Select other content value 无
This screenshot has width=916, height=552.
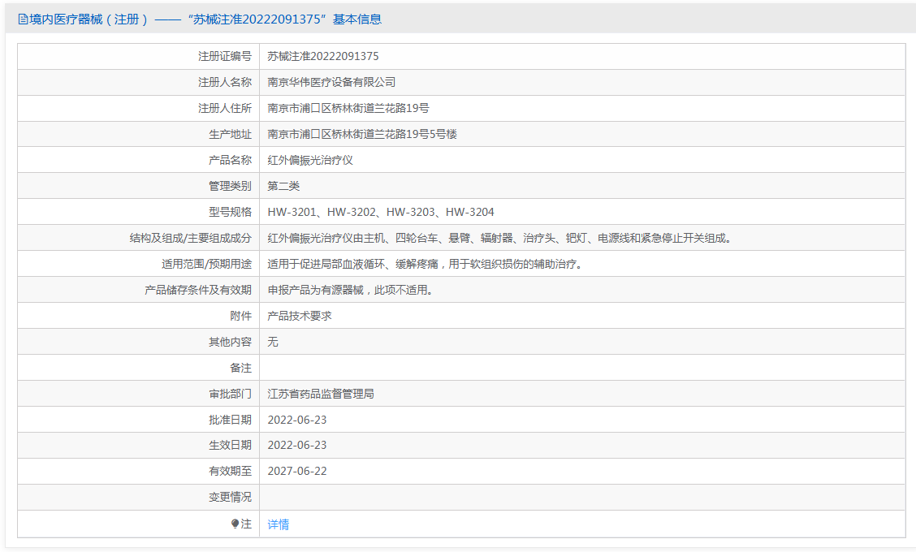[273, 342]
